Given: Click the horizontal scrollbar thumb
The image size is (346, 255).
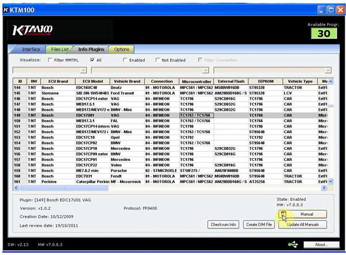Looking at the screenshot, I should click(64, 187).
